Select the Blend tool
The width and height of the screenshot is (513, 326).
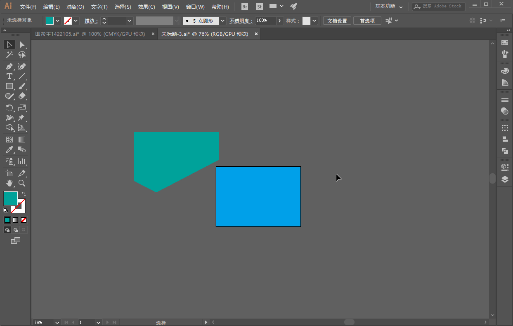point(22,149)
